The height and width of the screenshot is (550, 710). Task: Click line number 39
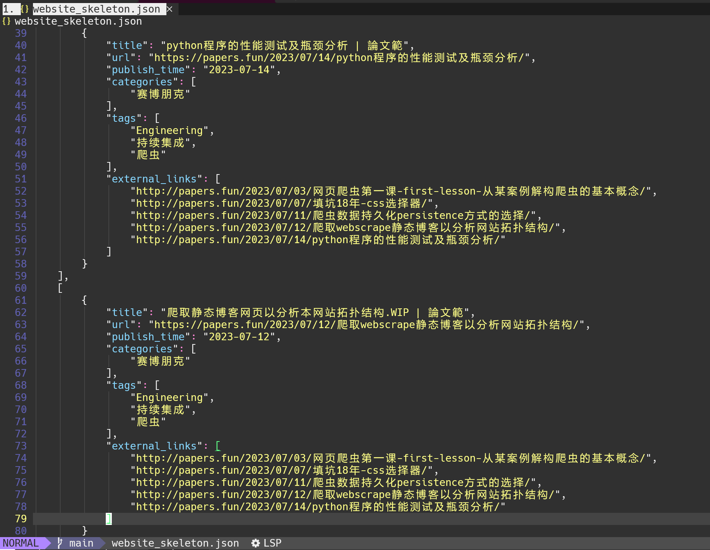click(x=21, y=33)
